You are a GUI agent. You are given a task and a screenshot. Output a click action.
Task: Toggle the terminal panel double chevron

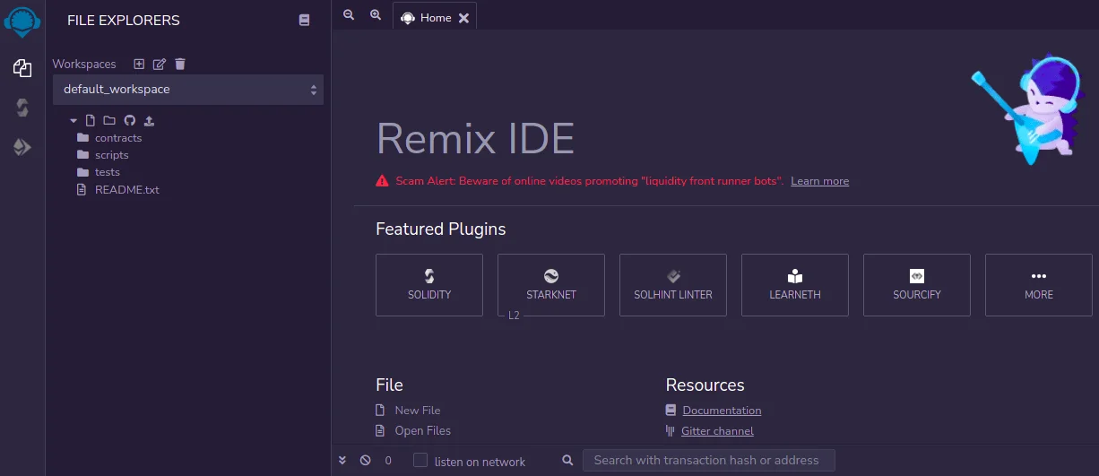(342, 460)
